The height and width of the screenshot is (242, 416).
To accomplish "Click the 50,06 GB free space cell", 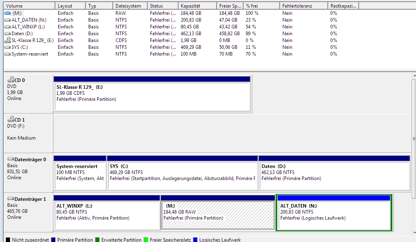I will click(x=228, y=47).
